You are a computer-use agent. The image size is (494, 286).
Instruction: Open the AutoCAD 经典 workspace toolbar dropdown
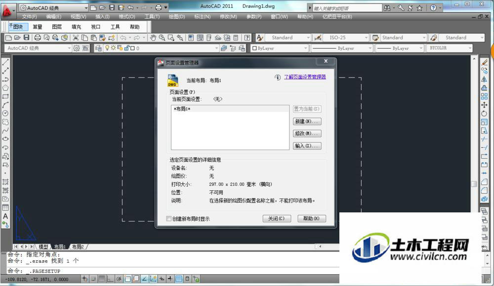(38, 48)
